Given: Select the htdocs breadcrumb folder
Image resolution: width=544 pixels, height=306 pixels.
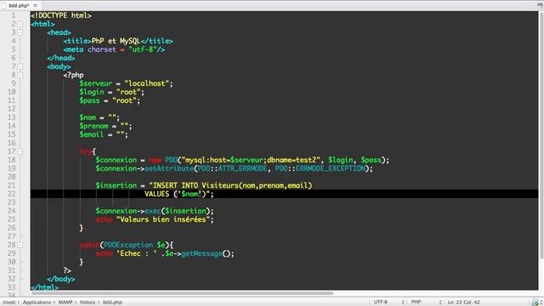Looking at the screenshot, I should (x=88, y=303).
